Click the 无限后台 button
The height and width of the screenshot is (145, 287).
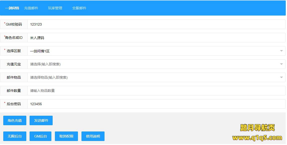click(15, 136)
